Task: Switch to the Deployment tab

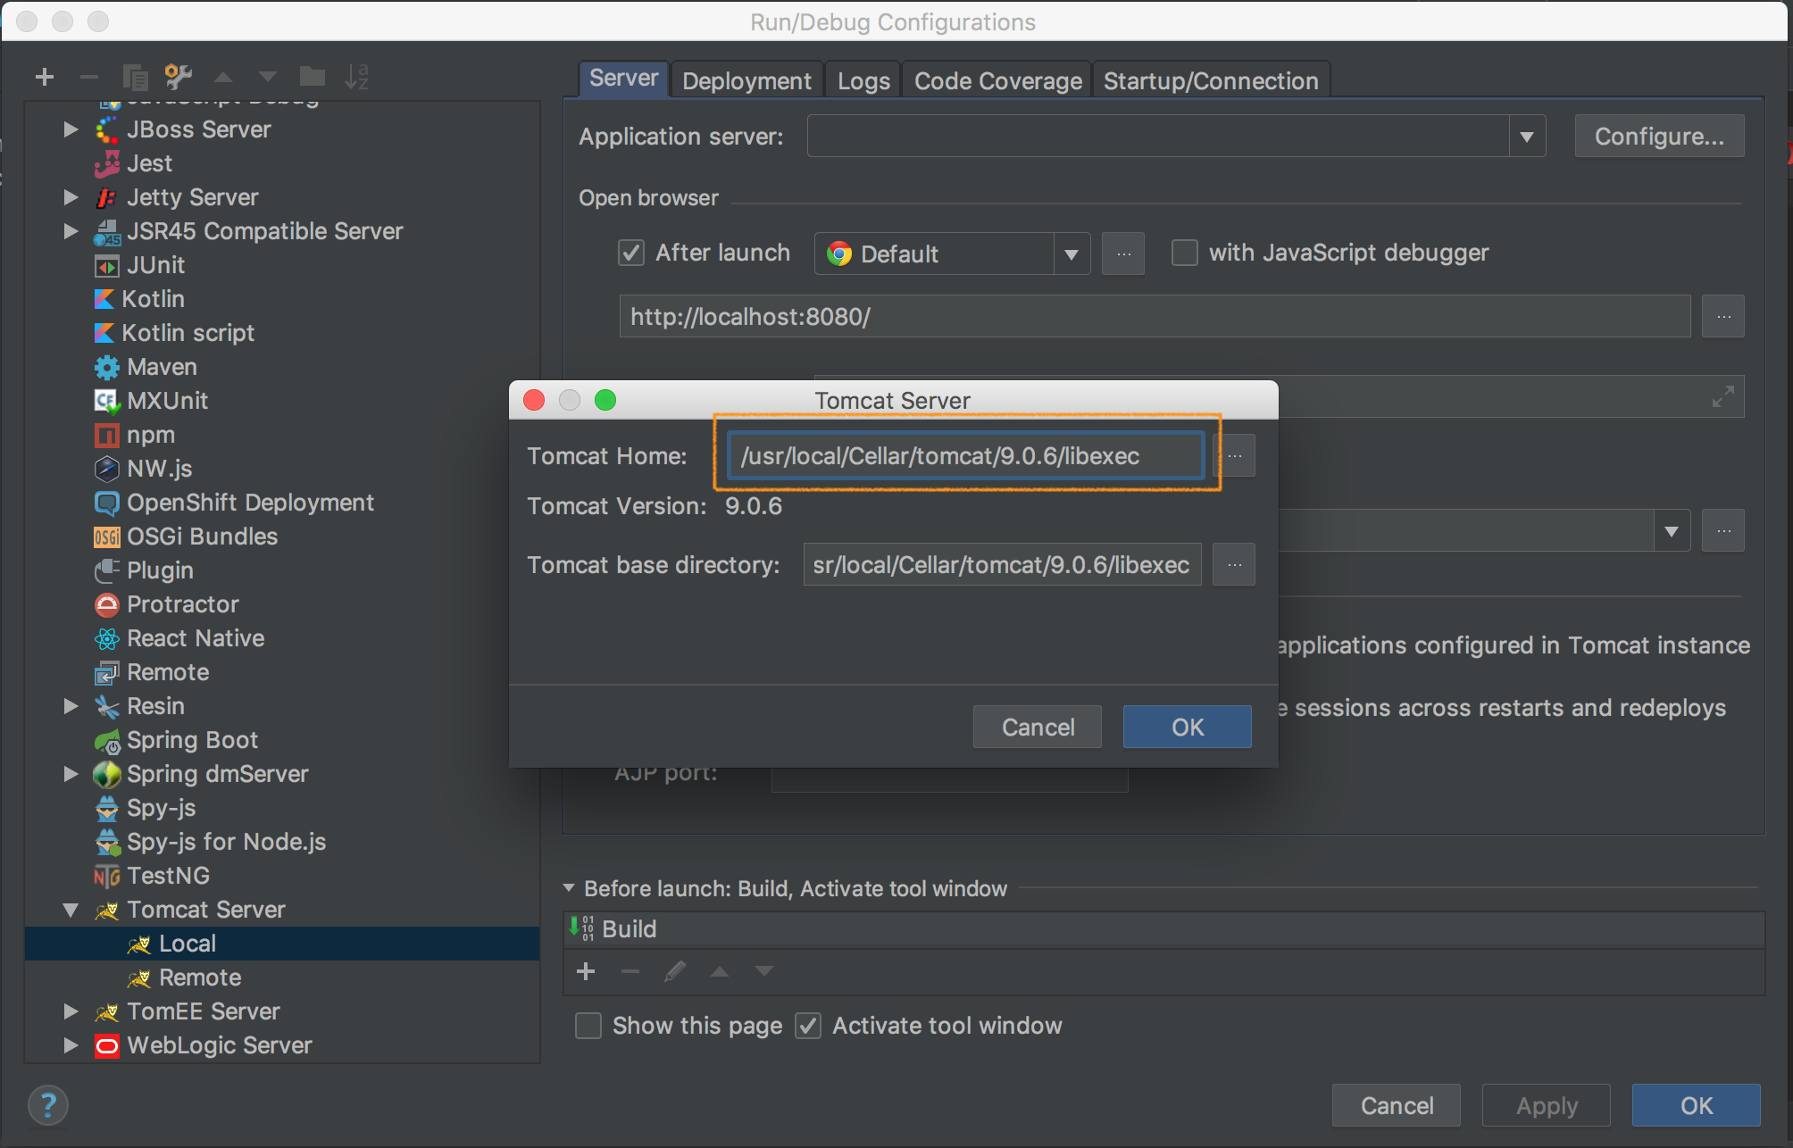Action: pyautogui.click(x=746, y=81)
